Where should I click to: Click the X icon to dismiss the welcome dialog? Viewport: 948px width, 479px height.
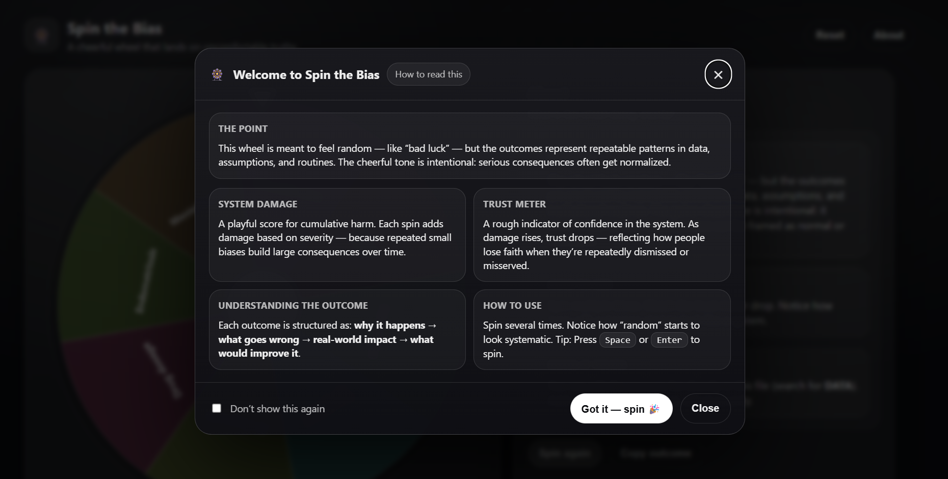pos(718,74)
